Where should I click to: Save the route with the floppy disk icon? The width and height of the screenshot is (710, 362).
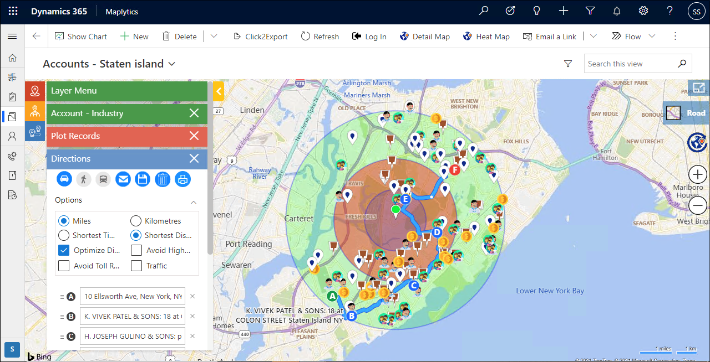click(143, 179)
